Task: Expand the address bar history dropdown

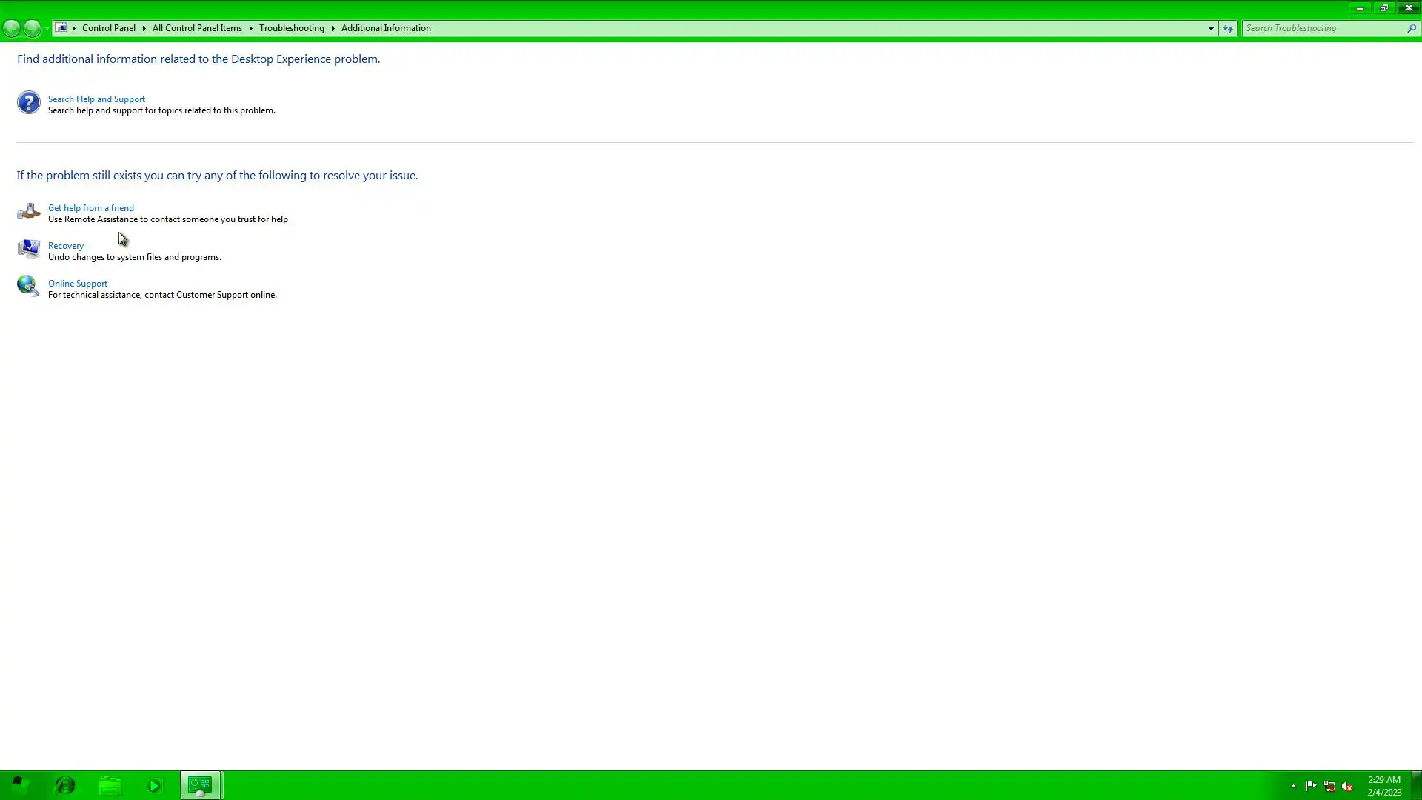Action: pos(1211,28)
